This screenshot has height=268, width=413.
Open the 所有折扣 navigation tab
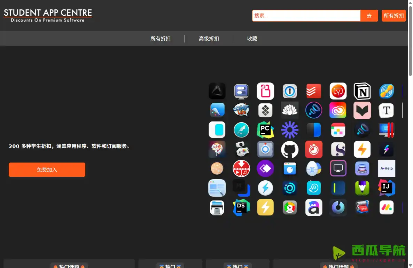pyautogui.click(x=161, y=39)
